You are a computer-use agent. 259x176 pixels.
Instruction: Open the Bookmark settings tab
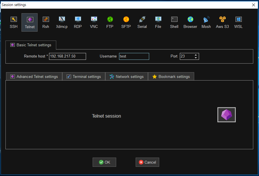coord(171,76)
